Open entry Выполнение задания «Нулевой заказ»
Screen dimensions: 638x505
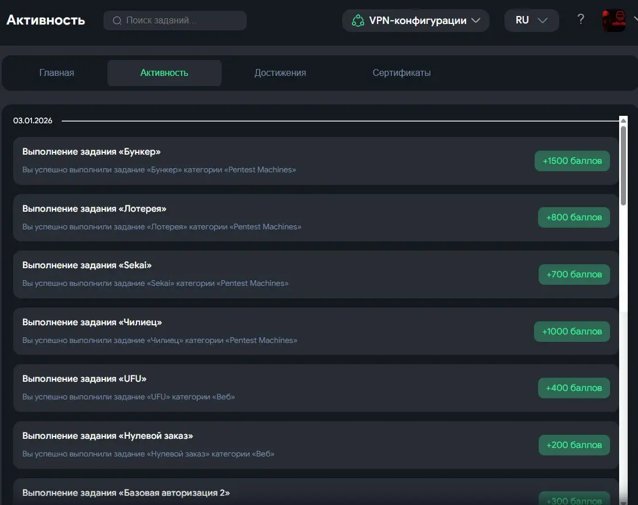point(316,445)
